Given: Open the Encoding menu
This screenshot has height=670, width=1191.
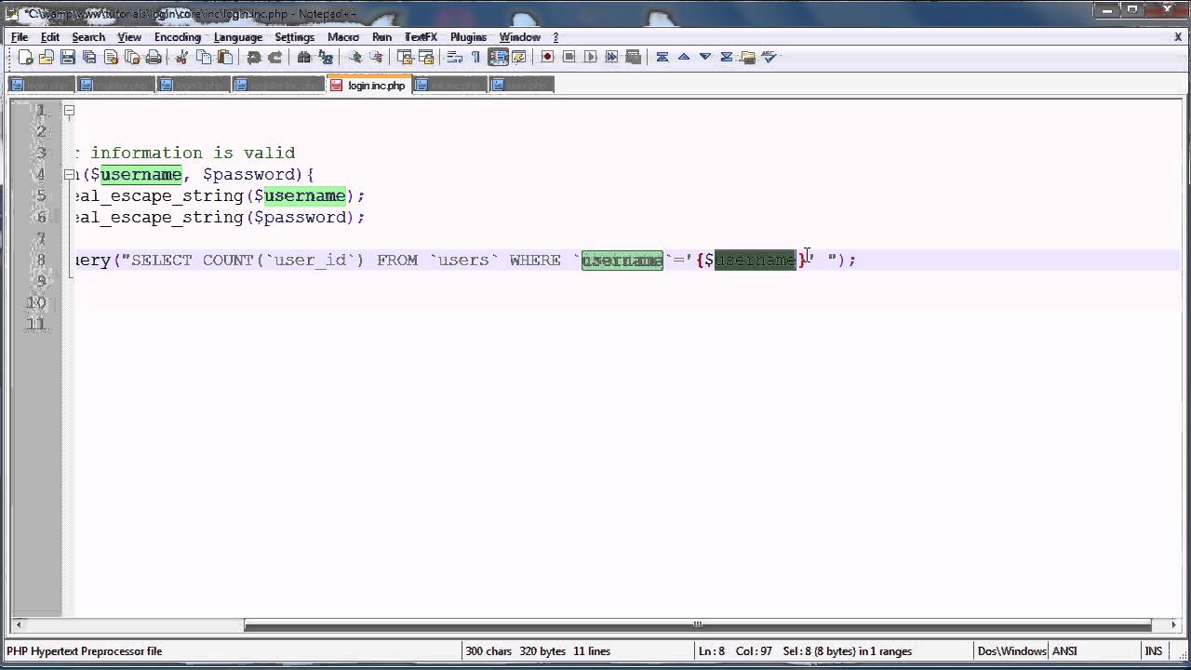Looking at the screenshot, I should [x=177, y=37].
